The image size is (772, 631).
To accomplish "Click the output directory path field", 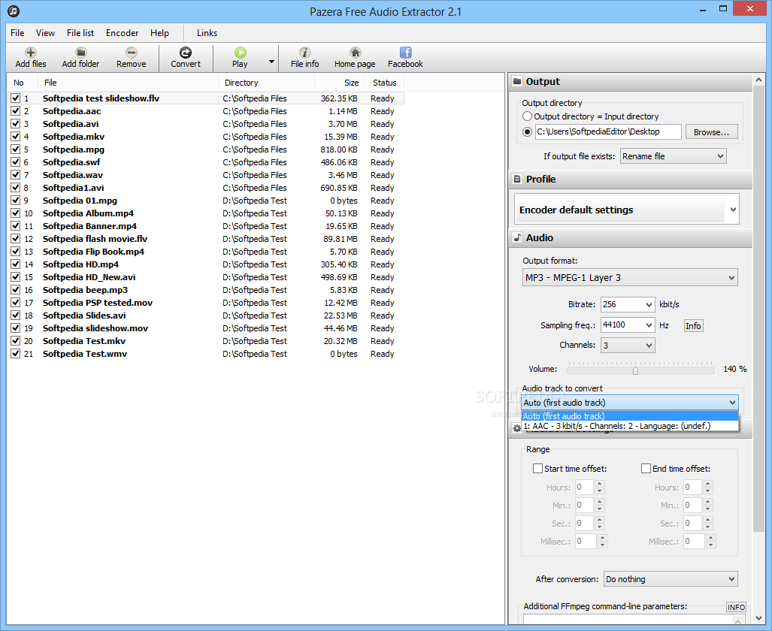I will 608,131.
